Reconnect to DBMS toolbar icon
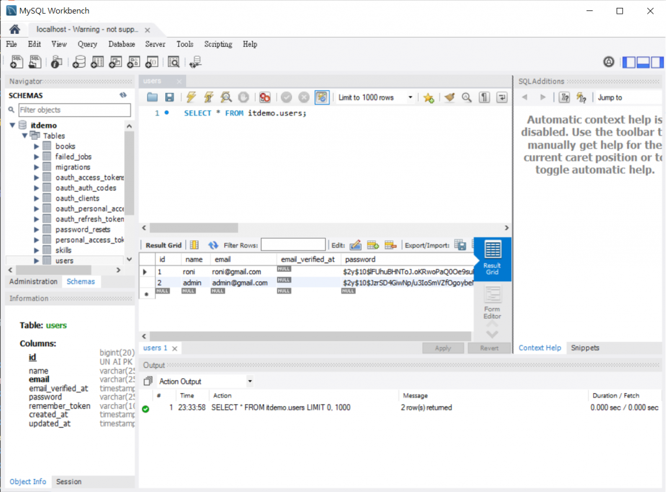This screenshot has height=492, width=666. click(x=195, y=62)
